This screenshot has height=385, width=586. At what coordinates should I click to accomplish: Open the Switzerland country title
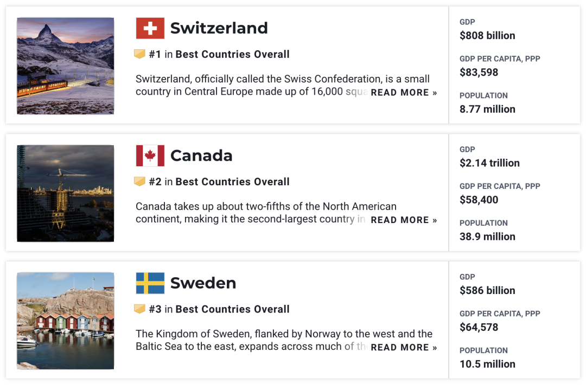pyautogui.click(x=219, y=28)
